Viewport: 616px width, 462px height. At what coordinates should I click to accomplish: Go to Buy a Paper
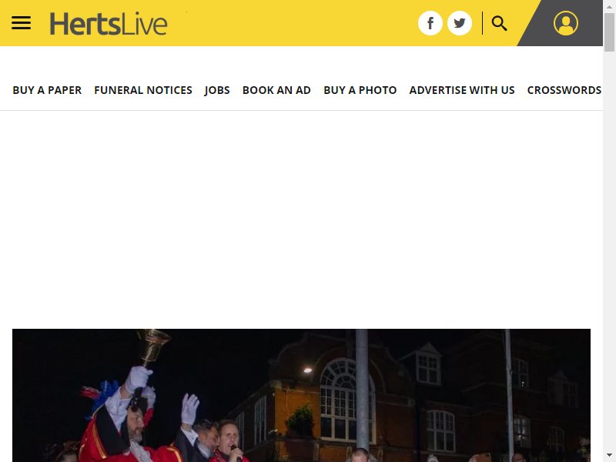[47, 90]
